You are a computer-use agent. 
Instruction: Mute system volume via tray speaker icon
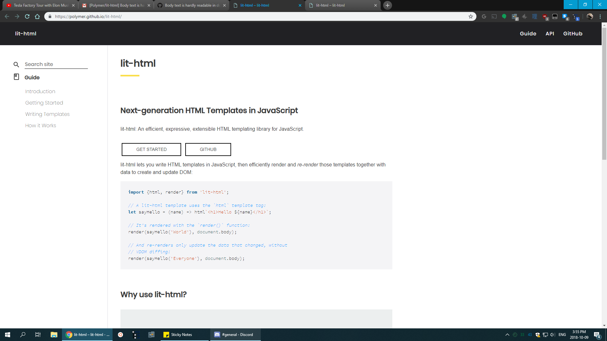[x=552, y=335]
